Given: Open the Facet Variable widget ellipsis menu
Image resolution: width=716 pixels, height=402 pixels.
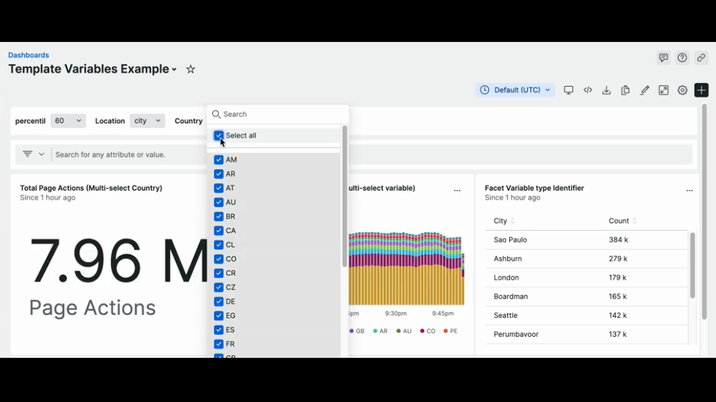Looking at the screenshot, I should tap(690, 191).
